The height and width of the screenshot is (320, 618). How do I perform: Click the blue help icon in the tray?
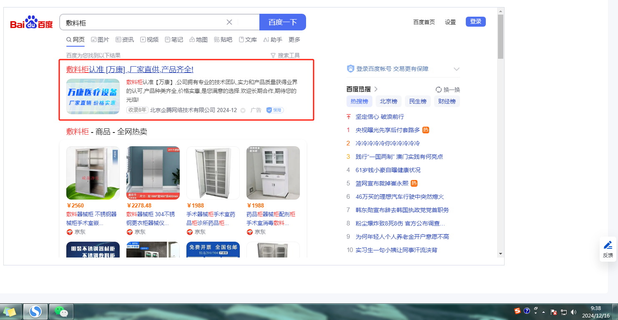527,311
